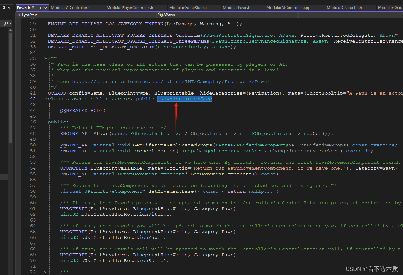Click the side panel vertical scrollbar thumb
The width and height of the screenshot is (403, 275).
pos(11,88)
